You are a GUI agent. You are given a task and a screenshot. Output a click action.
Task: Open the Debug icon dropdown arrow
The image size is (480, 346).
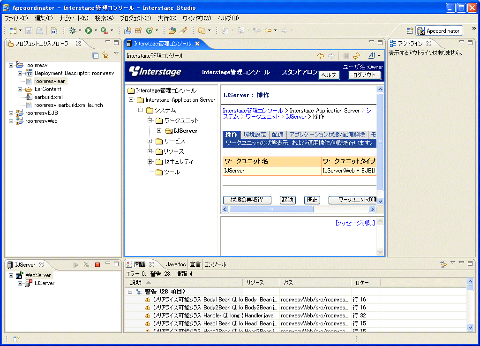point(80,30)
